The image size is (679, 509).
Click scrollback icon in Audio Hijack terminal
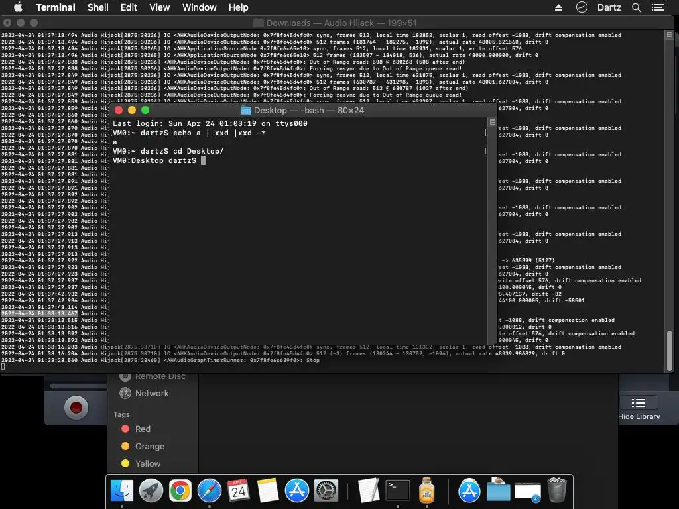pos(670,34)
